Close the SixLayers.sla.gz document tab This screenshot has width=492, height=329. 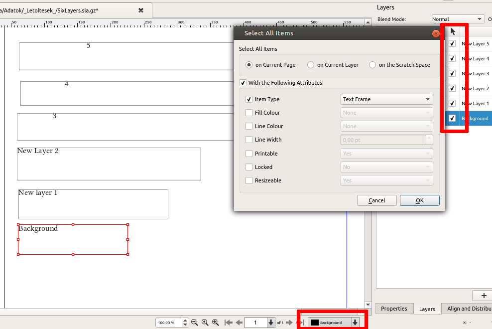click(x=141, y=10)
